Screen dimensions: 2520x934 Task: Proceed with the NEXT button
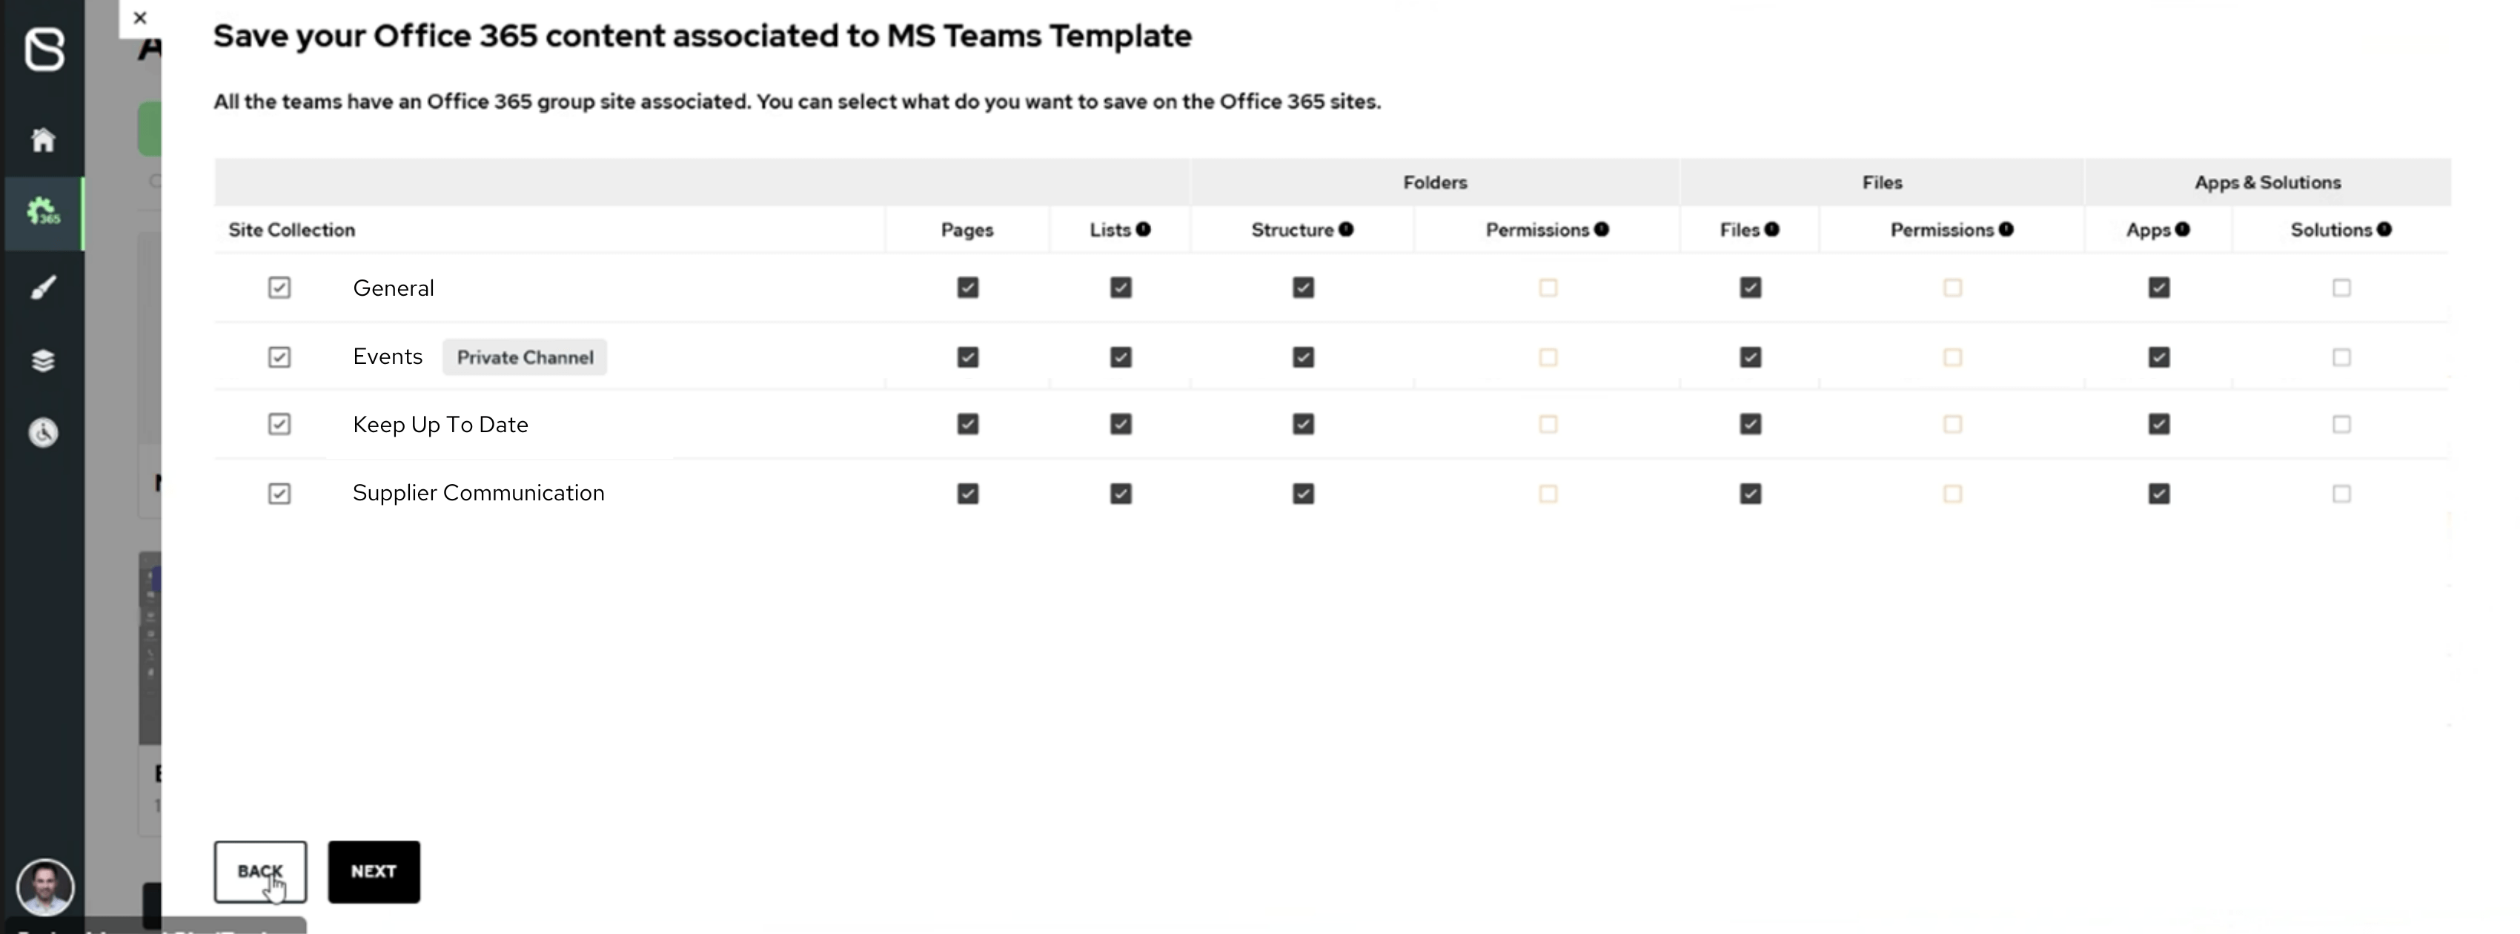(374, 872)
